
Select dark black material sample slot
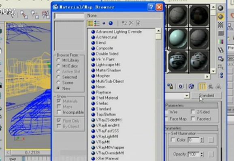pyautogui.click(x=199, y=15)
